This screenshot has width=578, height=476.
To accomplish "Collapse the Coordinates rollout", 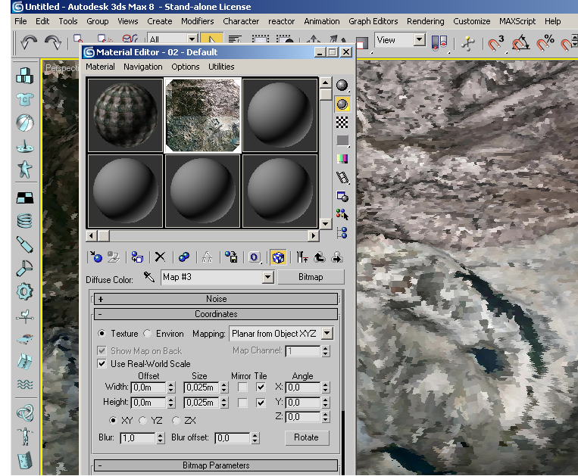I will pos(216,314).
